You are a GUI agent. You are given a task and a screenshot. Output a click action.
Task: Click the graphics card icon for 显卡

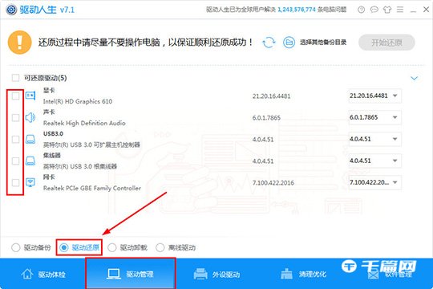tap(30, 96)
